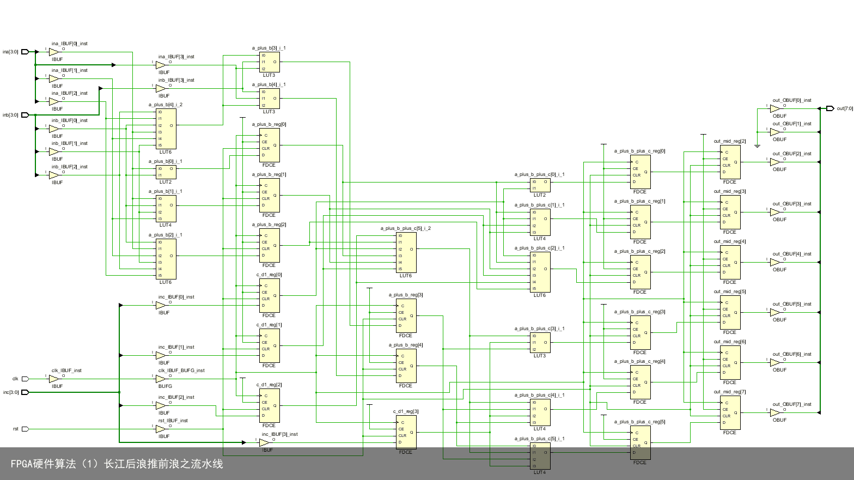
Task: Select the a_plus_b_plus_c_reg[3] FDCE register
Action: 640,333
